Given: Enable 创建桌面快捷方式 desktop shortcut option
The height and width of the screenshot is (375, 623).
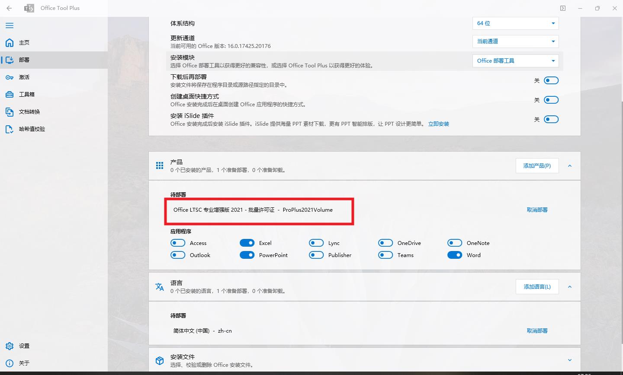Looking at the screenshot, I should (551, 99).
